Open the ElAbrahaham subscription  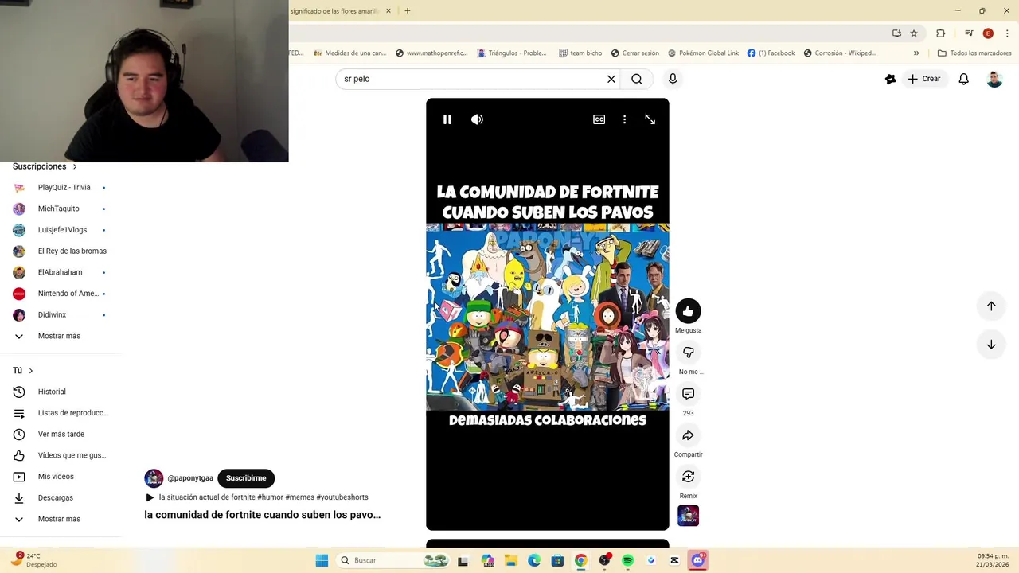[x=60, y=272]
